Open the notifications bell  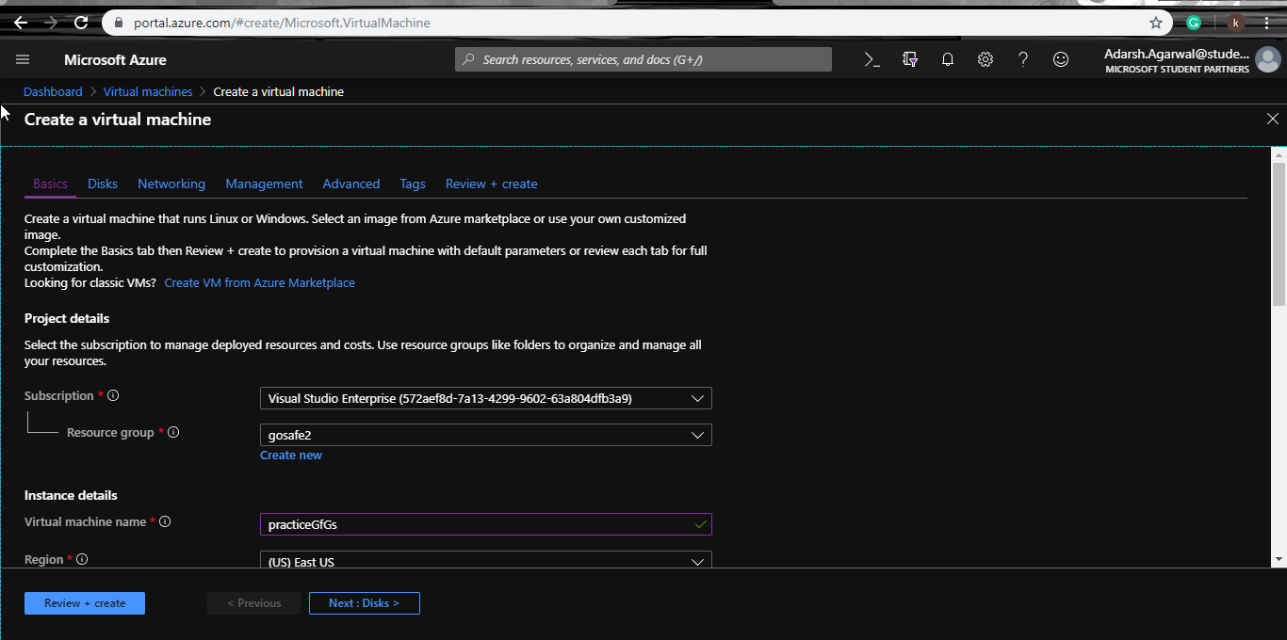(x=948, y=59)
